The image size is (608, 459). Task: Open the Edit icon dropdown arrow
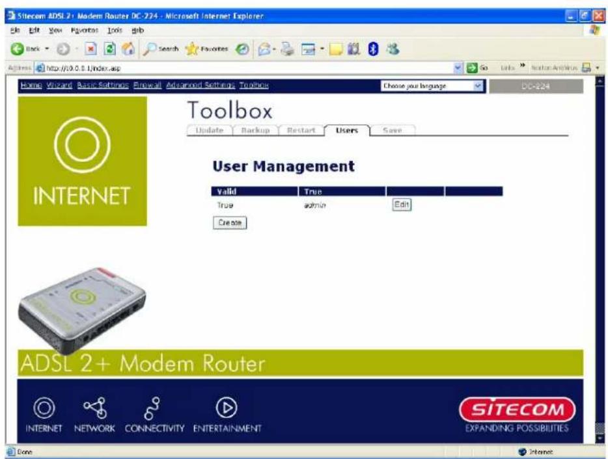pos(322,49)
